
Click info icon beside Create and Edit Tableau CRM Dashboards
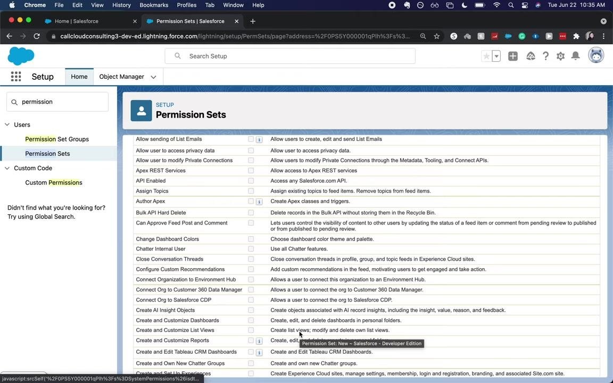[x=259, y=353]
